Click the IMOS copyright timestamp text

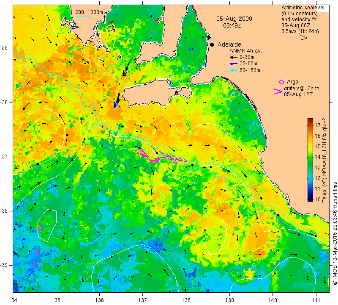coord(335,233)
